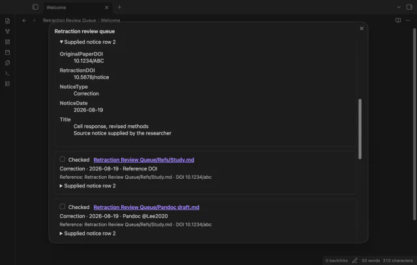
Task: Switch to reading view book icon
Action: pos(398,20)
